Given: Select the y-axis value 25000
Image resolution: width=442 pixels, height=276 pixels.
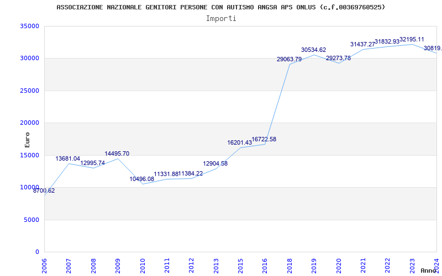Looking at the screenshot, I should pyautogui.click(x=29, y=91).
